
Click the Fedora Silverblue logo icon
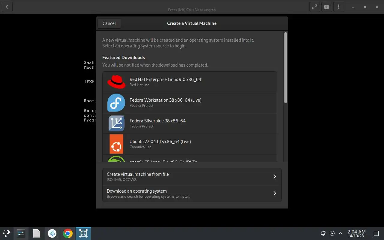point(116,123)
